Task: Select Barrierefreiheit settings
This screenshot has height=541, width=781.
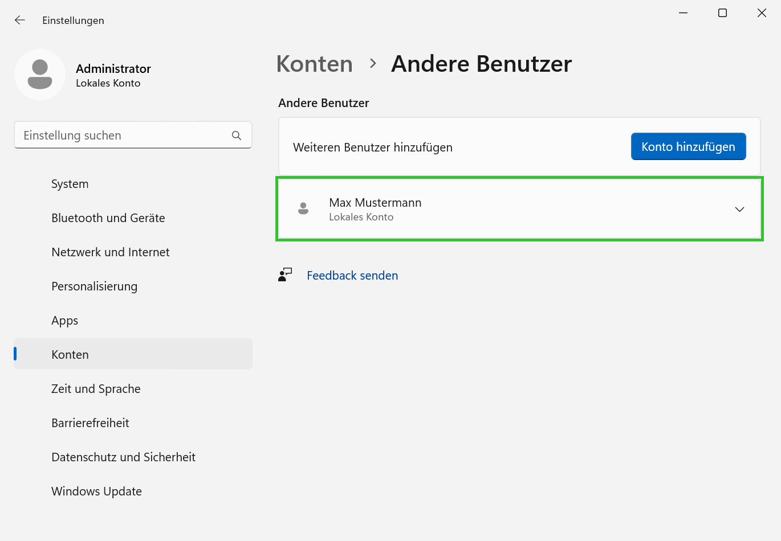Action: coord(90,423)
